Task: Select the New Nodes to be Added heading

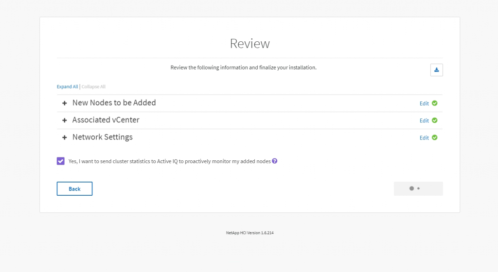Action: (114, 102)
